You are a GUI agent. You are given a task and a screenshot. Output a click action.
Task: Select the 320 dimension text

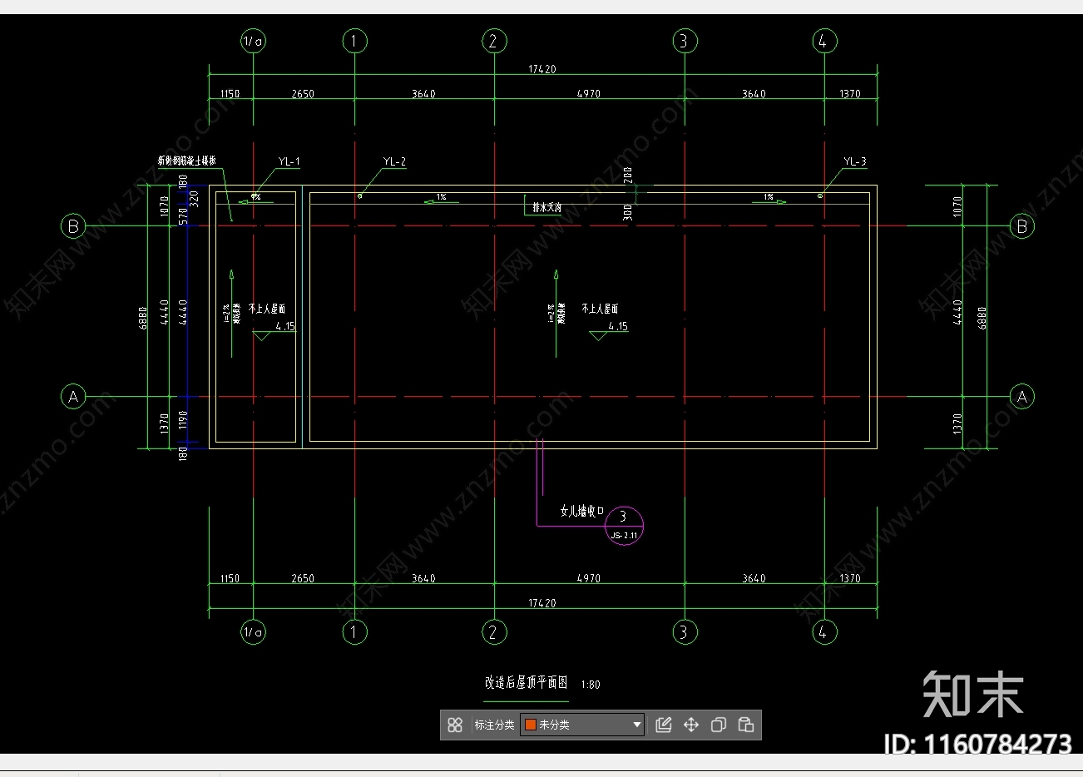[195, 198]
